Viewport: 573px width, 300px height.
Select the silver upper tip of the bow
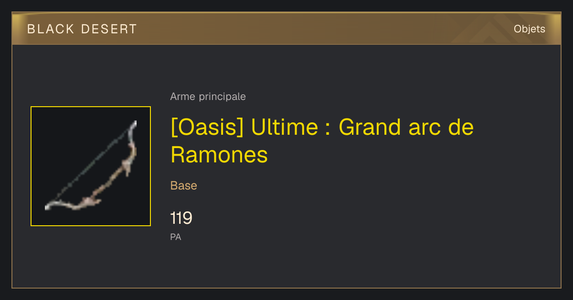click(x=132, y=128)
